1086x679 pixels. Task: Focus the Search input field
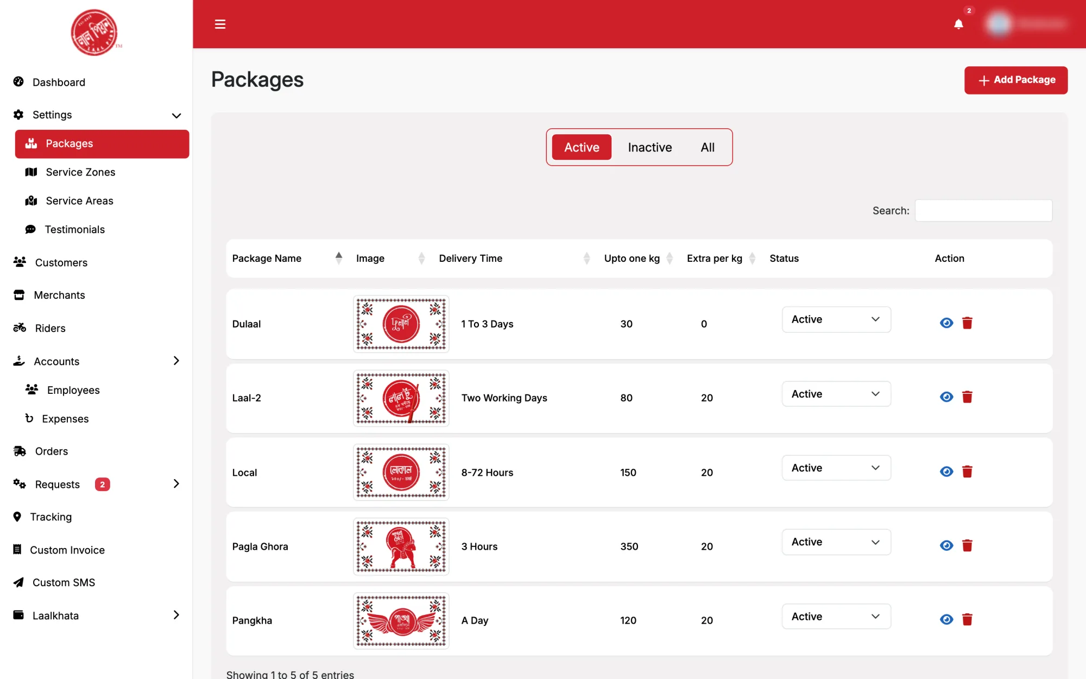[983, 211]
